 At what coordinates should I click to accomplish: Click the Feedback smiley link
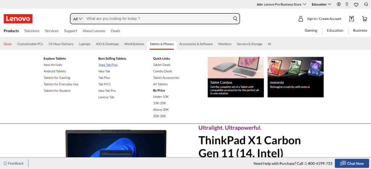[x=13, y=163]
